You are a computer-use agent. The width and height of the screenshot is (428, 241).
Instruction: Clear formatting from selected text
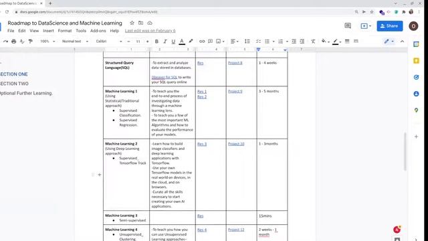[313, 42]
